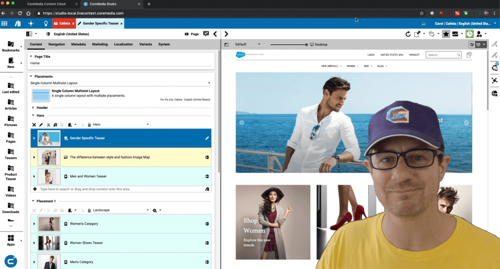Copy the selected Hero item

tap(55, 124)
